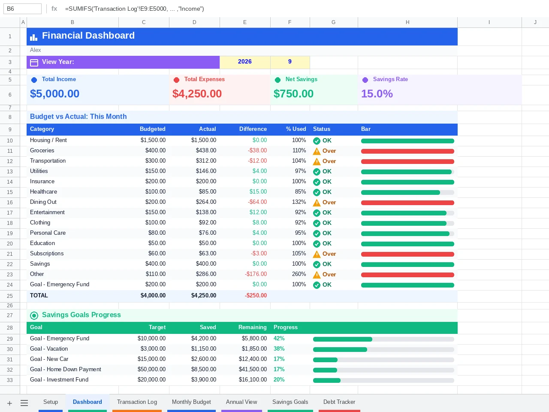Add a new sheet with the plus icon

click(x=9, y=403)
